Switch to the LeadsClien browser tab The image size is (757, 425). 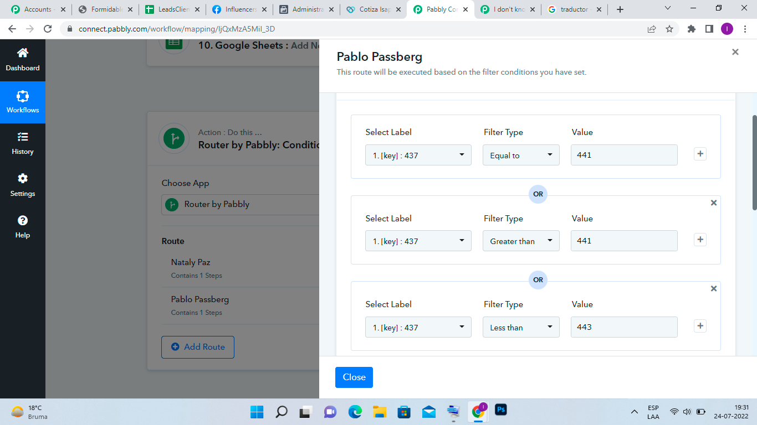[173, 9]
